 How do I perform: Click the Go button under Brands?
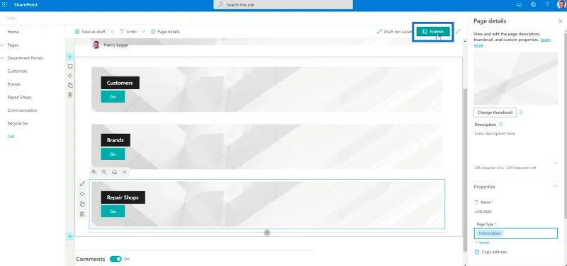pyautogui.click(x=113, y=154)
